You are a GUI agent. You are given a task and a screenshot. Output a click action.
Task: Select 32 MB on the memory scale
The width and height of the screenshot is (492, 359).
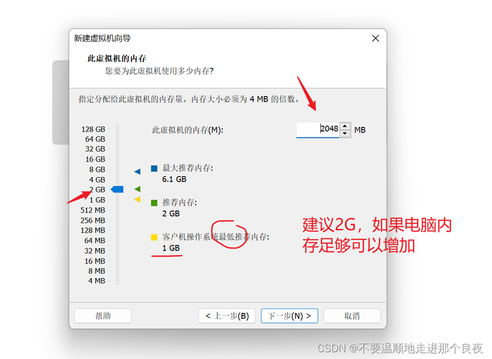94,251
